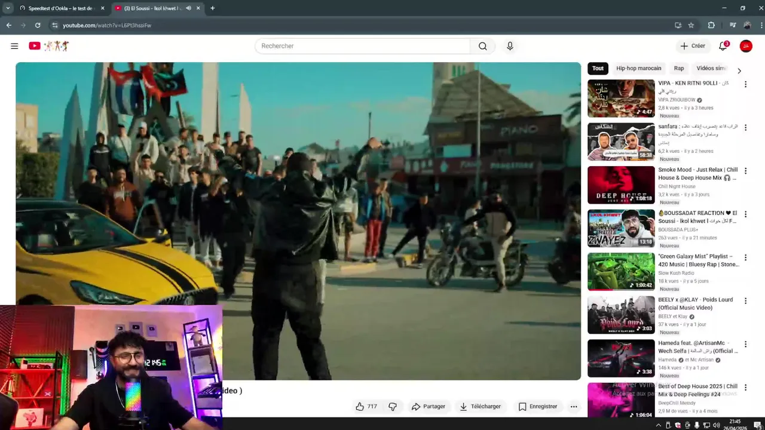This screenshot has height=430, width=765.
Task: Open options for Green Galaxy Mist playlist
Action: [745, 257]
